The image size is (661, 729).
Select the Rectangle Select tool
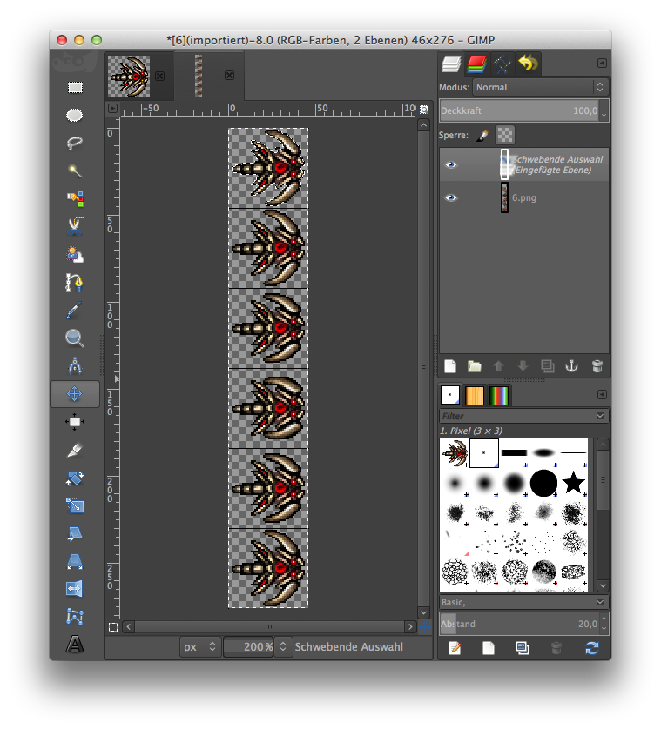pyautogui.click(x=75, y=87)
